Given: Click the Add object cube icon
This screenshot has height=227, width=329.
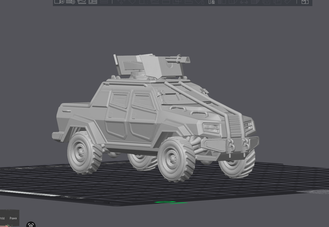Looking at the screenshot, I should (x=59, y=2).
